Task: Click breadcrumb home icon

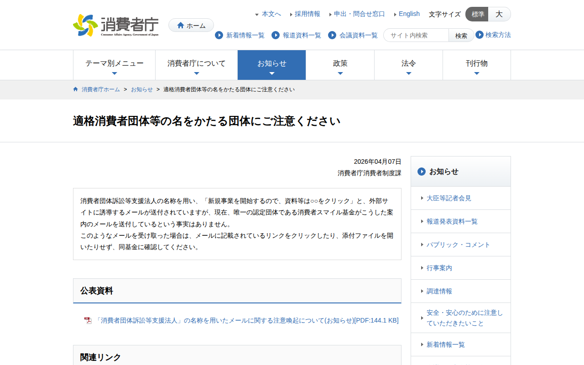Action: (76, 89)
